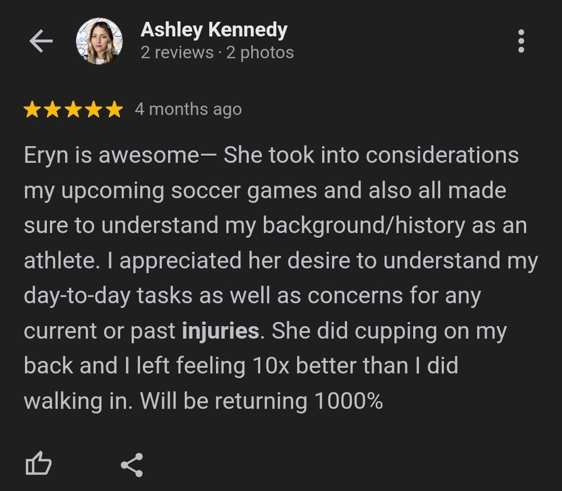The width and height of the screenshot is (562, 491).
Task: Click the fifth rating star
Action: pos(113,110)
